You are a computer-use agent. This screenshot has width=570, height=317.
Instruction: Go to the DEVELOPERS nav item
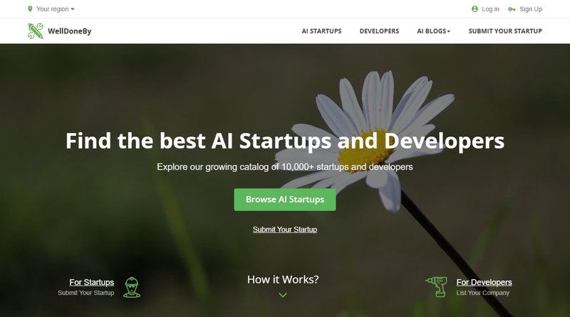point(379,31)
